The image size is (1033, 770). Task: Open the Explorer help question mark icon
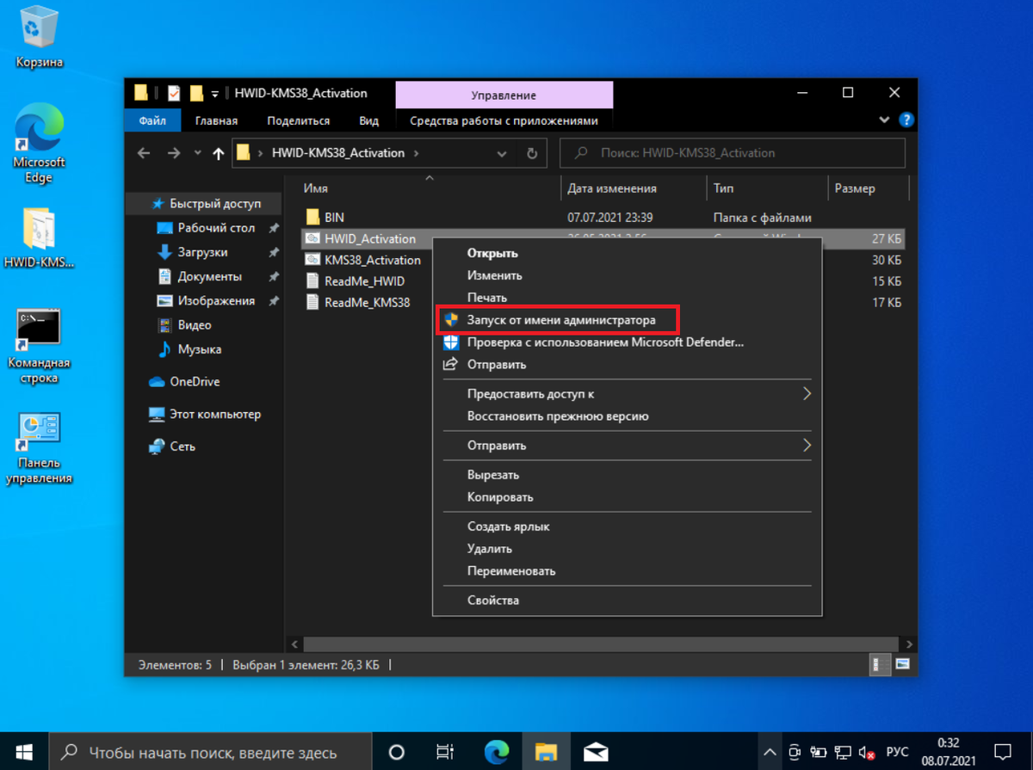pyautogui.click(x=906, y=120)
